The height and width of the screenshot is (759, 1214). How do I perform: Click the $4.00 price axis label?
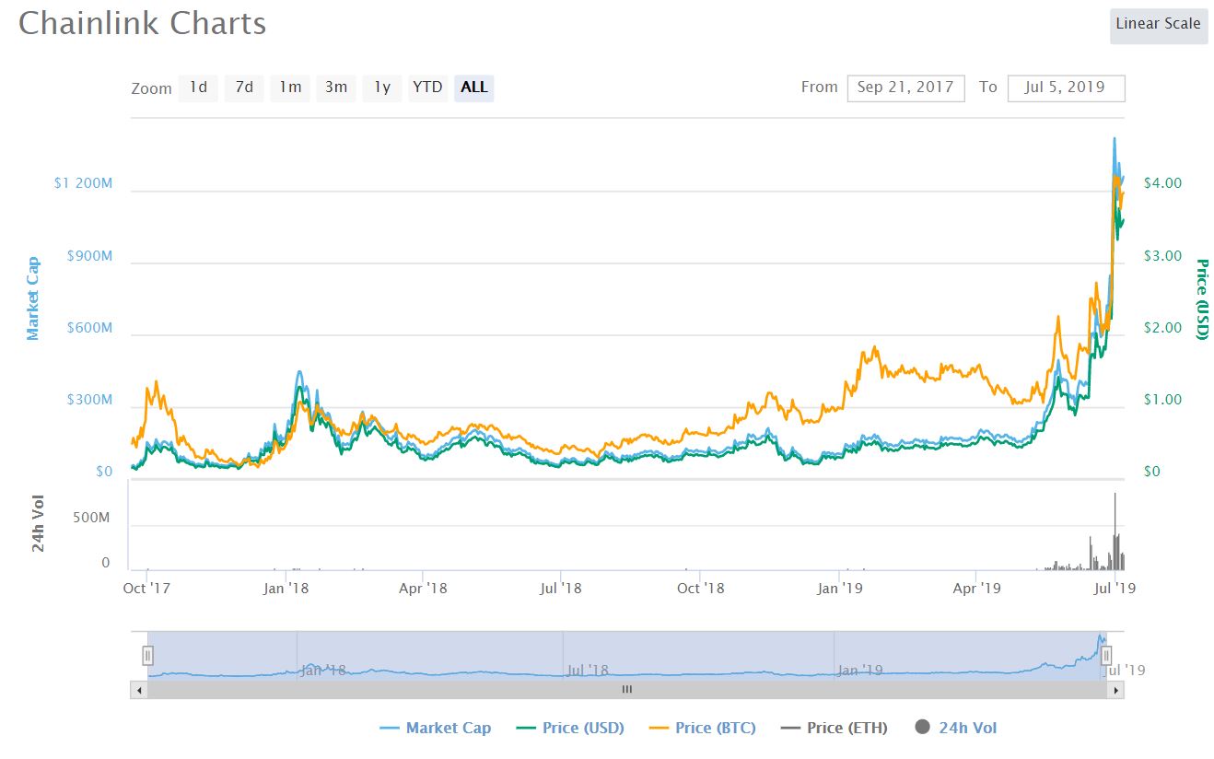1162,183
